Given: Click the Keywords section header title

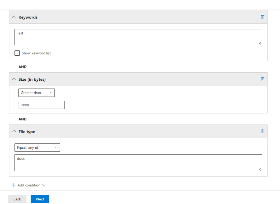Looking at the screenshot, I should click(28, 17).
